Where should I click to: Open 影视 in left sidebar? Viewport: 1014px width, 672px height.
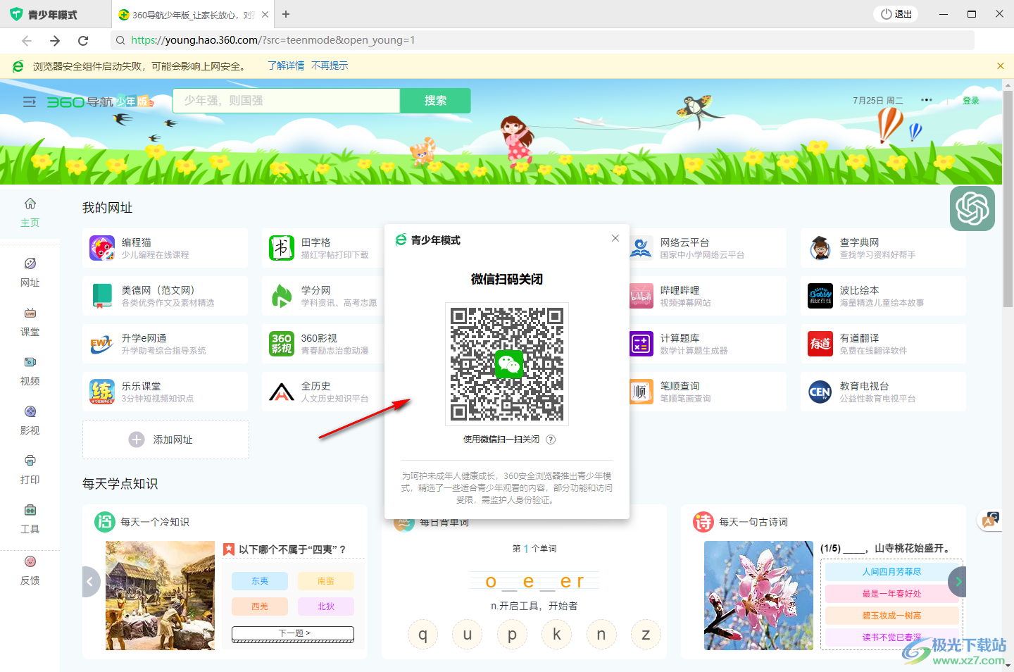[x=30, y=420]
